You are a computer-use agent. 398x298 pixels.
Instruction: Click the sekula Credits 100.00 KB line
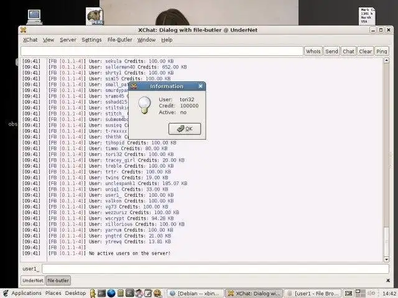pyautogui.click(x=131, y=61)
